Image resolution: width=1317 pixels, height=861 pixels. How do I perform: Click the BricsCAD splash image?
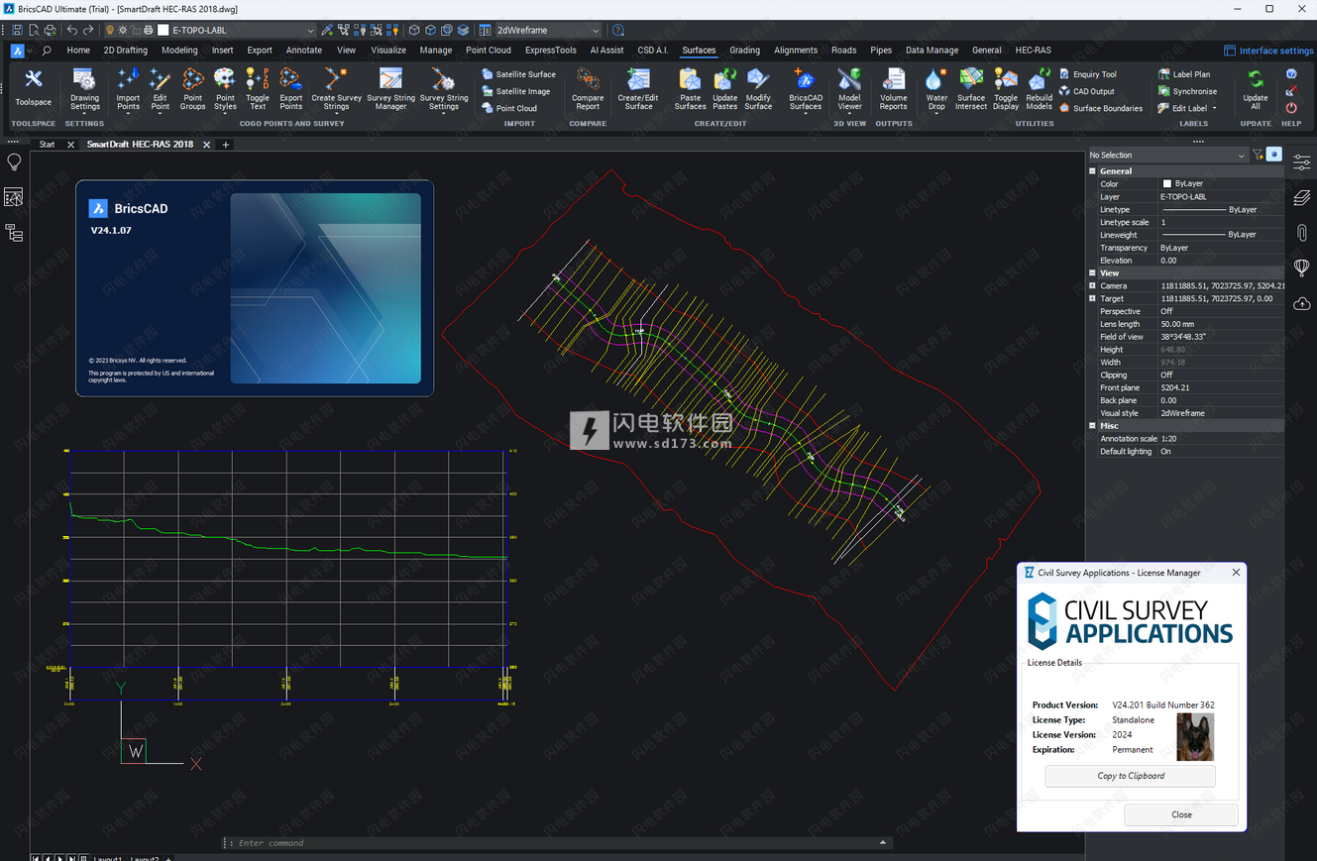[325, 288]
